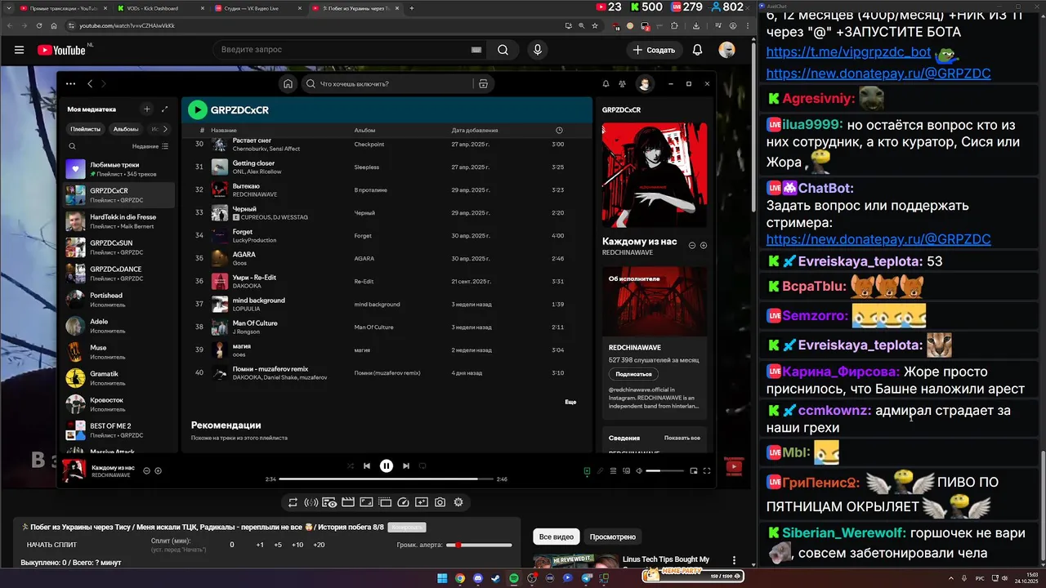Viewport: 1046px width, 588px height.
Task: Select Просмотрено chip
Action: (x=613, y=537)
